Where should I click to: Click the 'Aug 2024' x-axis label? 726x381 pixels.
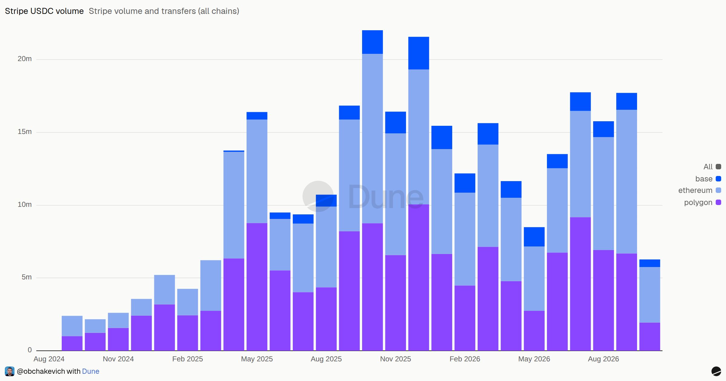tap(49, 359)
